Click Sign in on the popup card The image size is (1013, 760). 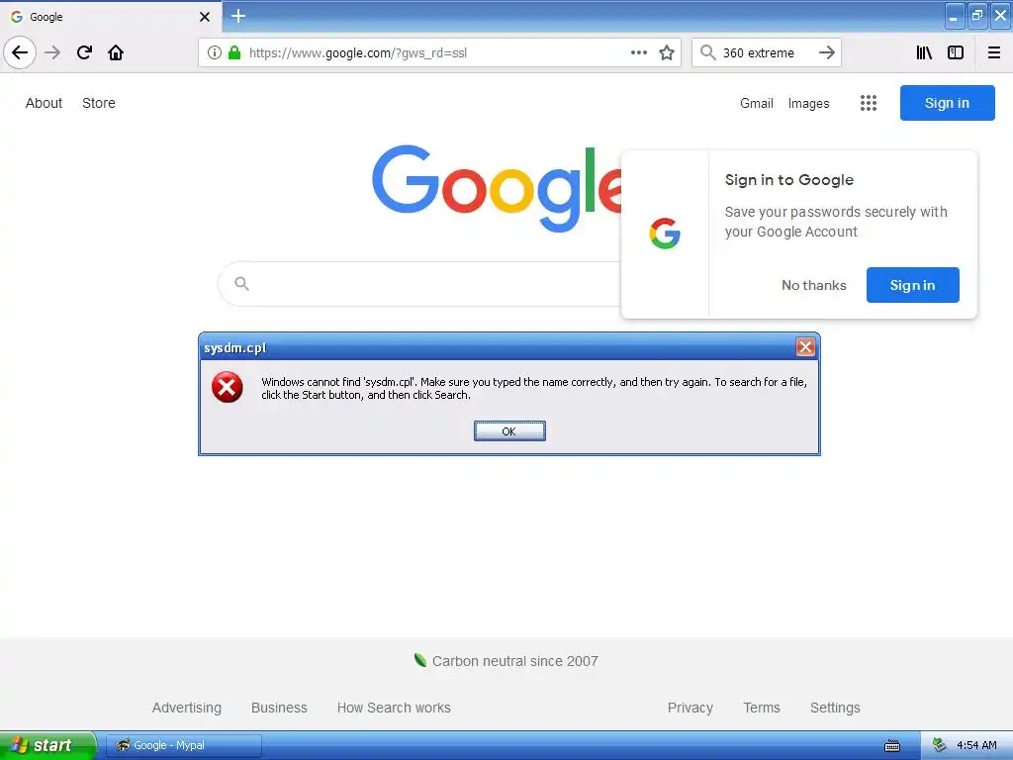pos(912,285)
